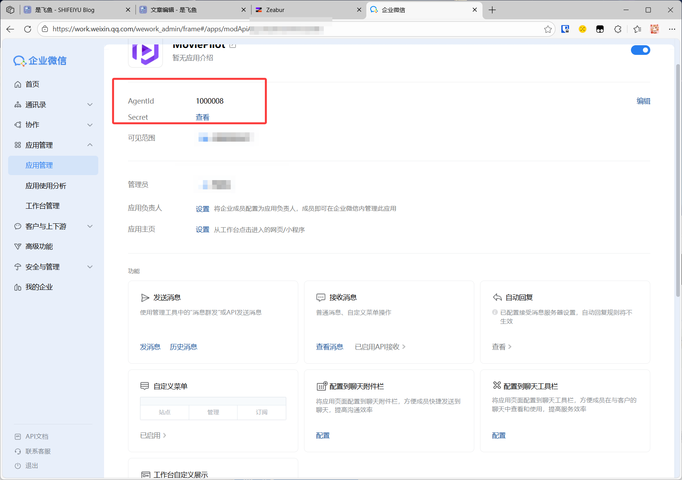
Task: Toggle the MoviePilot app enable switch
Action: click(640, 50)
